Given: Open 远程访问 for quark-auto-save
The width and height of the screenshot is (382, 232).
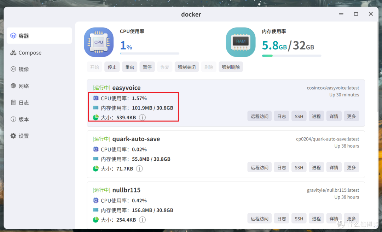Looking at the screenshot, I should click(x=260, y=167).
